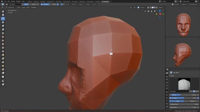Select the Thumb brush tool
200x112 pixels.
(3, 62)
